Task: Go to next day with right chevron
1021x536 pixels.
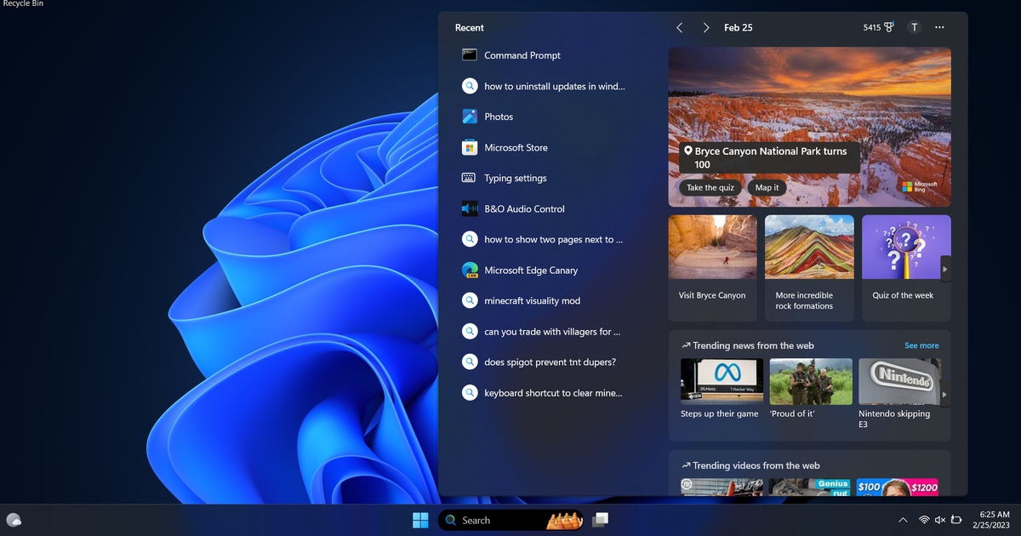Action: point(706,27)
